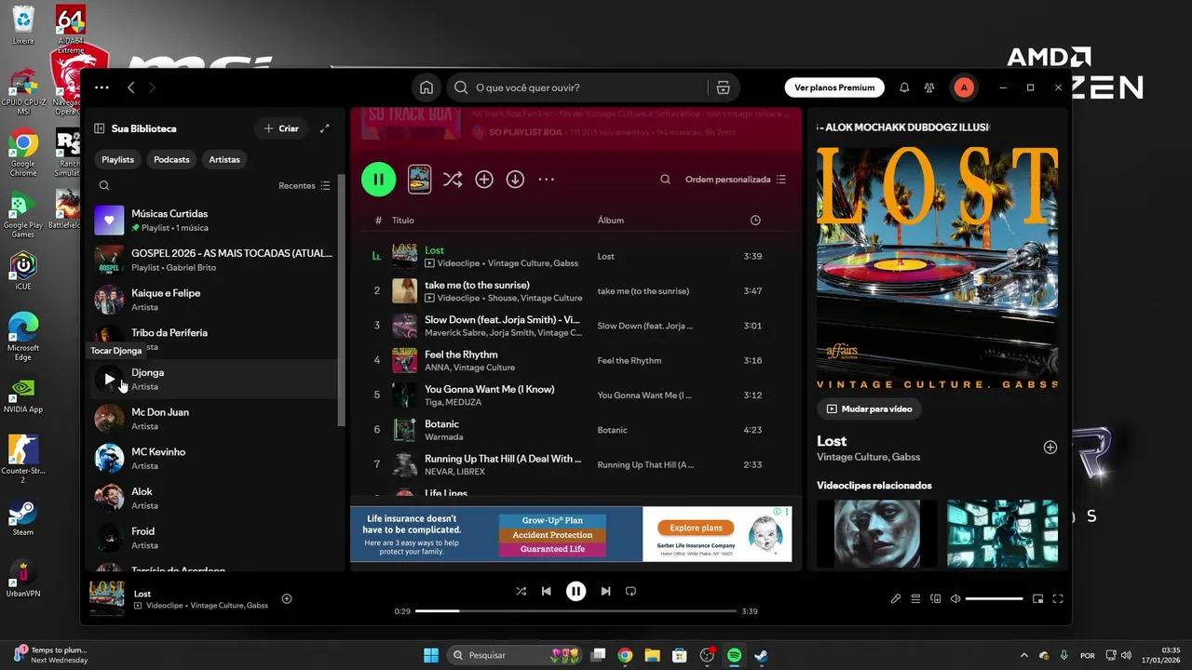Click Mudar para vídeo button
1192x670 pixels.
(x=869, y=409)
